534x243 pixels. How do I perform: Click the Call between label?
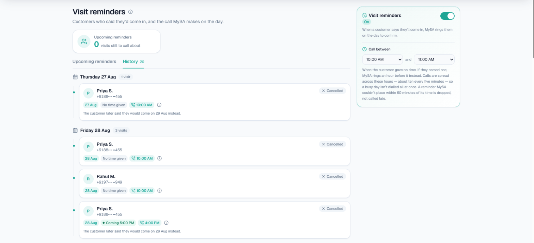click(x=379, y=49)
